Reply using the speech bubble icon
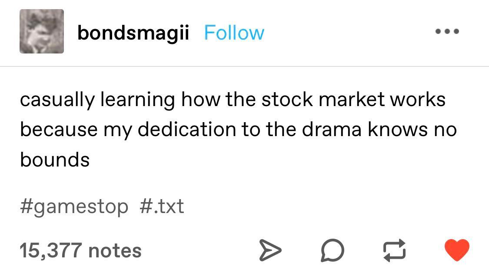Screen dimensions: 489x280 333,251
